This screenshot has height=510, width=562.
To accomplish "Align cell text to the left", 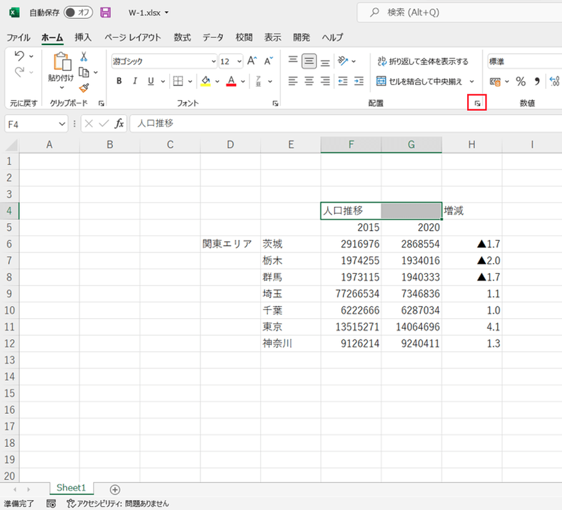I will (293, 81).
